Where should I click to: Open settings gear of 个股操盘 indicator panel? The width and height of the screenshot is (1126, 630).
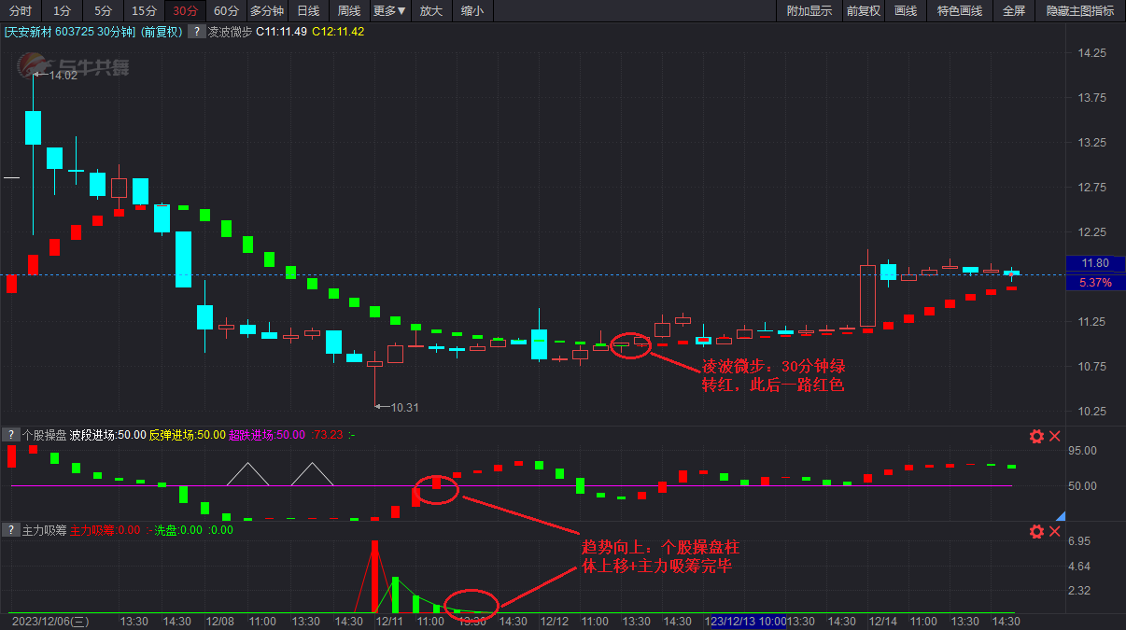(1036, 436)
